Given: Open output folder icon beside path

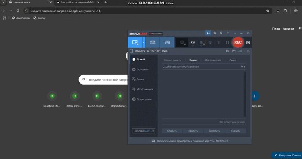Looking at the screenshot, I should (242, 67).
